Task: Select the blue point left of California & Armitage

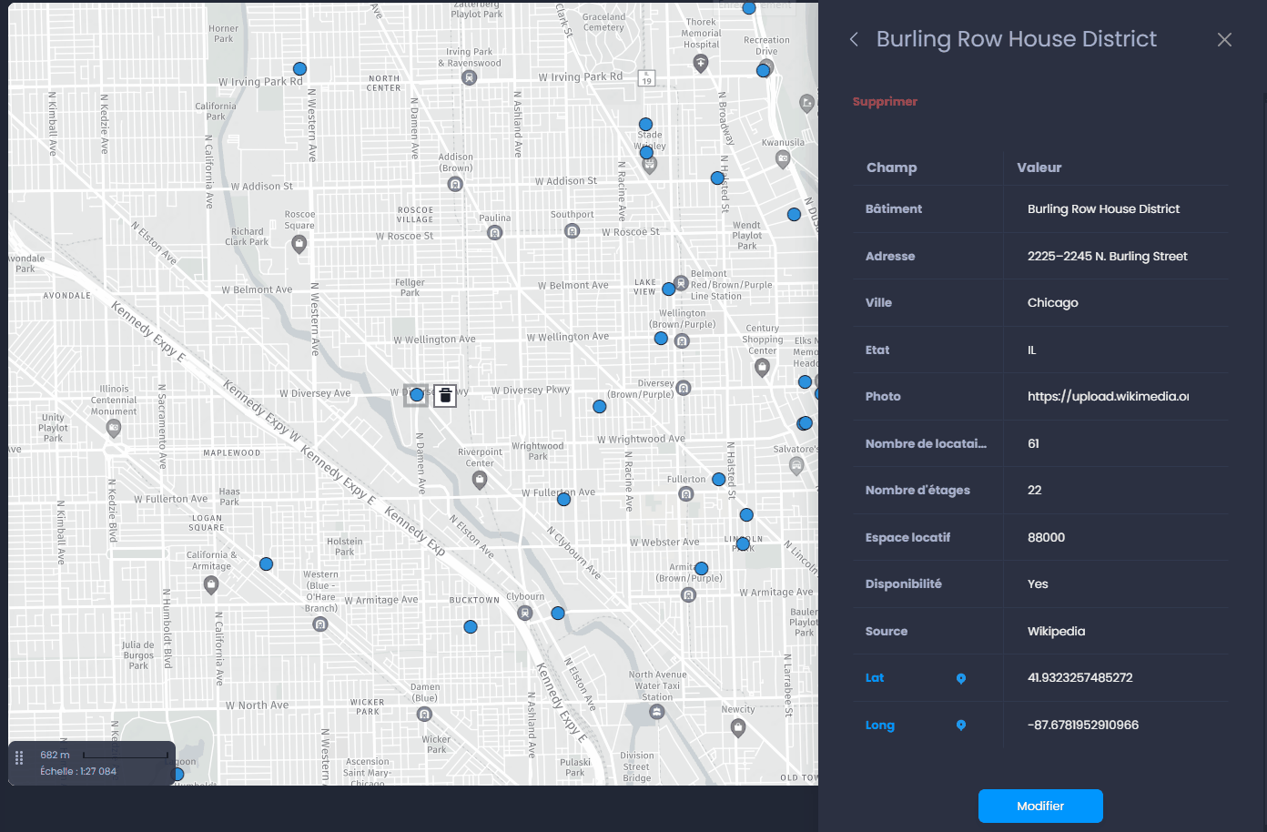Action: tap(266, 564)
